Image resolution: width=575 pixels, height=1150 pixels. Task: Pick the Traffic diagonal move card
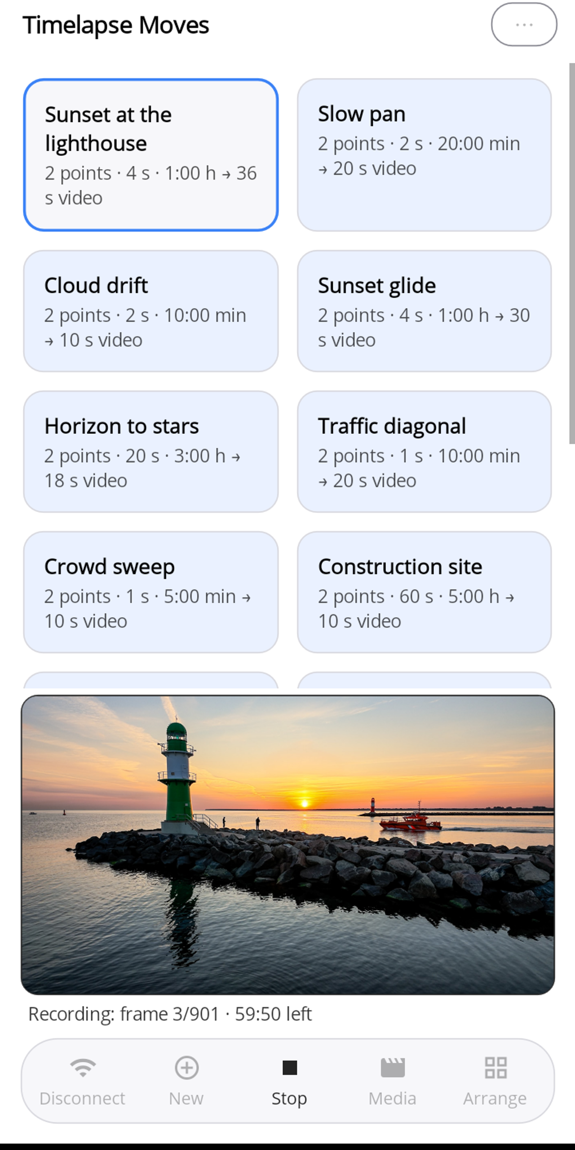coord(424,451)
